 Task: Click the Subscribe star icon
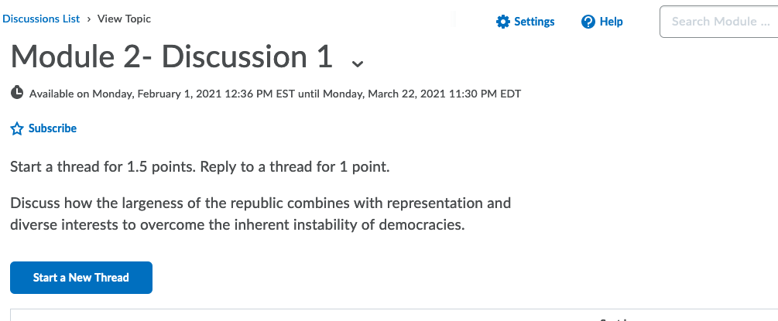pyautogui.click(x=17, y=129)
